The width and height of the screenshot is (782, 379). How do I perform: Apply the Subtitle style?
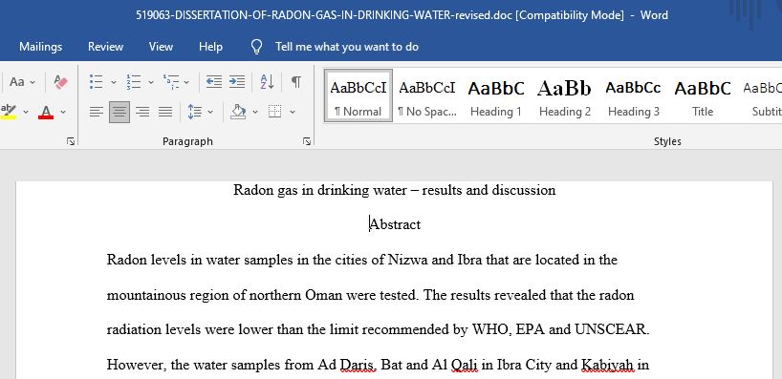click(761, 95)
